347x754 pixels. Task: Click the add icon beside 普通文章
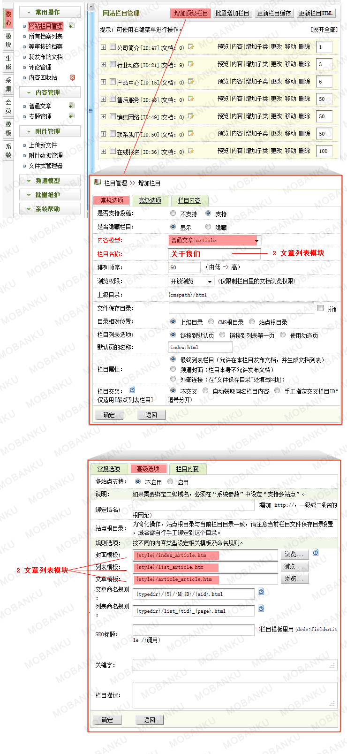[72, 106]
